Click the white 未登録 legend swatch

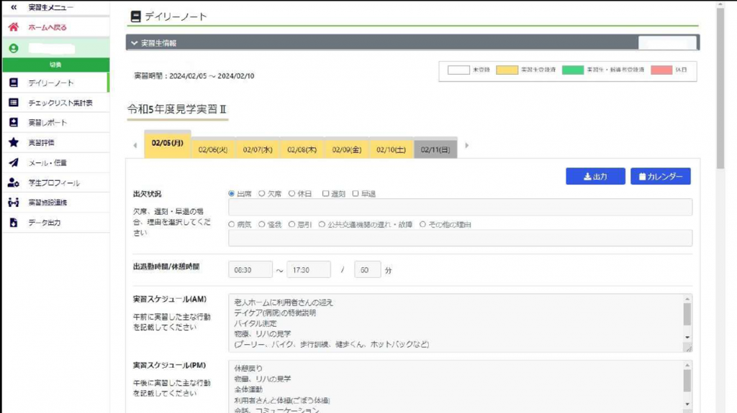458,70
